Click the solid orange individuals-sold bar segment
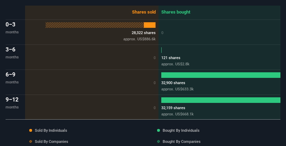Screen dimensions: 286x146 [150, 25]
